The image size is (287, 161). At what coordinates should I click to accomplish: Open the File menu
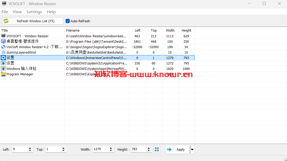pos(5,12)
